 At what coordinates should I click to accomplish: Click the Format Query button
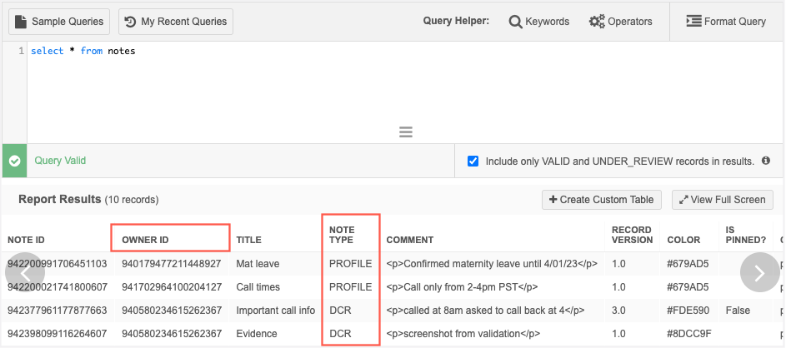click(x=725, y=22)
